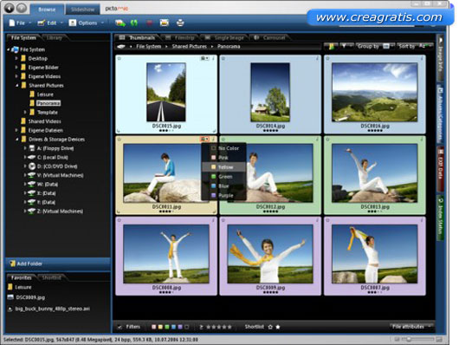Click the color label icon on DSC0015.jpg
The height and width of the screenshot is (345, 459).
pyautogui.click(x=204, y=59)
